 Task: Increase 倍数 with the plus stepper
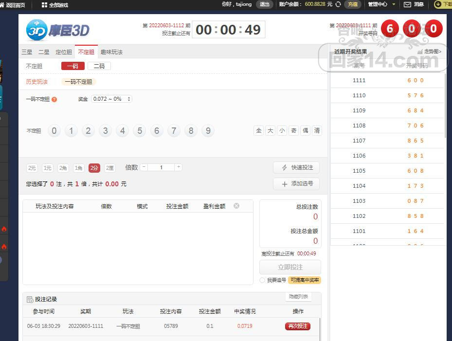click(179, 167)
